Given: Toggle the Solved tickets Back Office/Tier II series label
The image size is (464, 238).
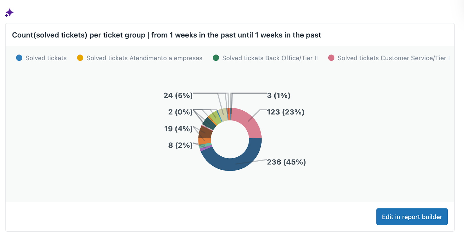Looking at the screenshot, I should pos(270,58).
